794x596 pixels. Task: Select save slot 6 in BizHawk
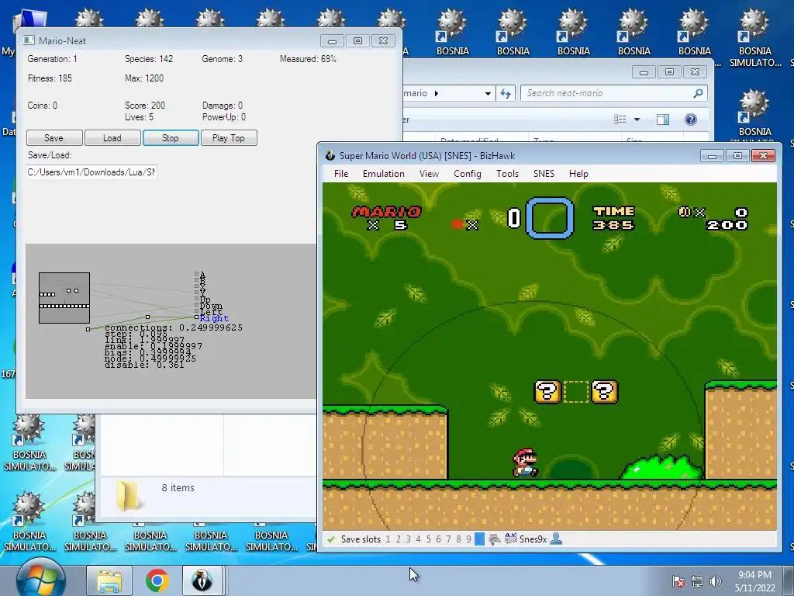click(439, 539)
